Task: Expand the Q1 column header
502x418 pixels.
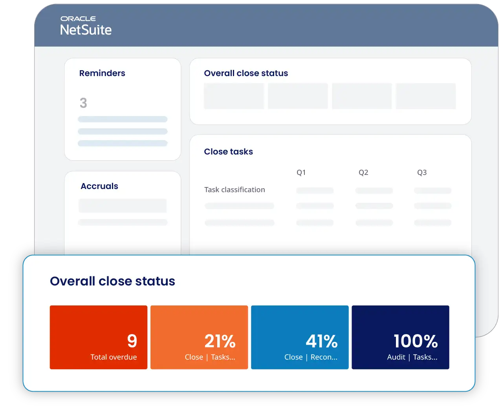Action: [x=301, y=172]
